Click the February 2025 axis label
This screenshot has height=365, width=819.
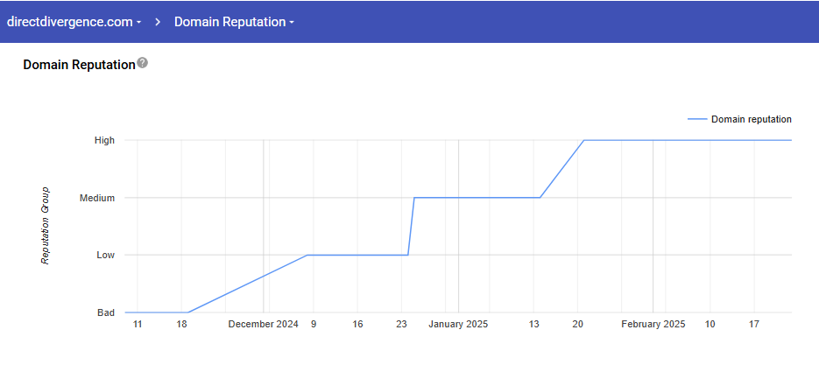click(653, 324)
